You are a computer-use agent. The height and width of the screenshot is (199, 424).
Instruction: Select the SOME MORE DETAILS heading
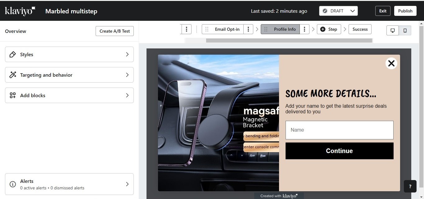[x=331, y=93]
